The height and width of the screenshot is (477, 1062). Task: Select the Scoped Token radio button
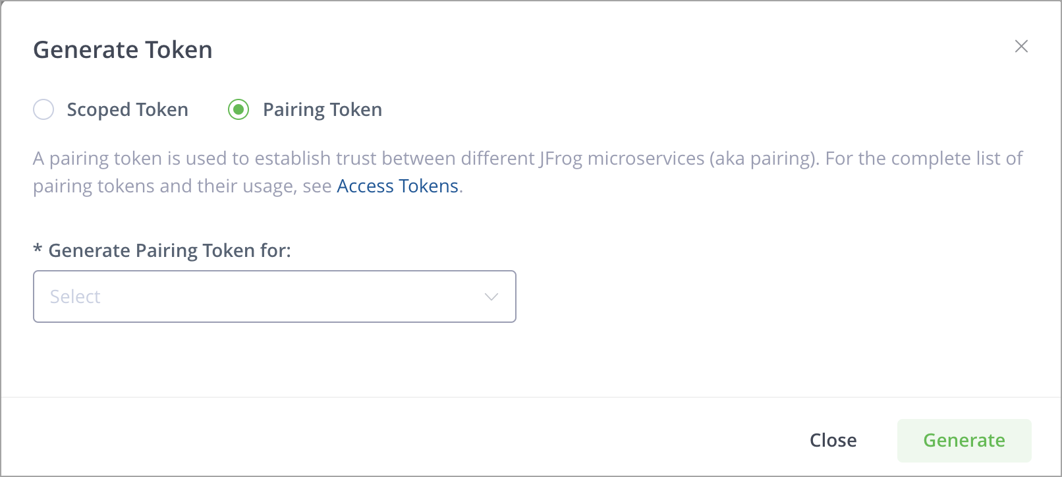[x=43, y=109]
